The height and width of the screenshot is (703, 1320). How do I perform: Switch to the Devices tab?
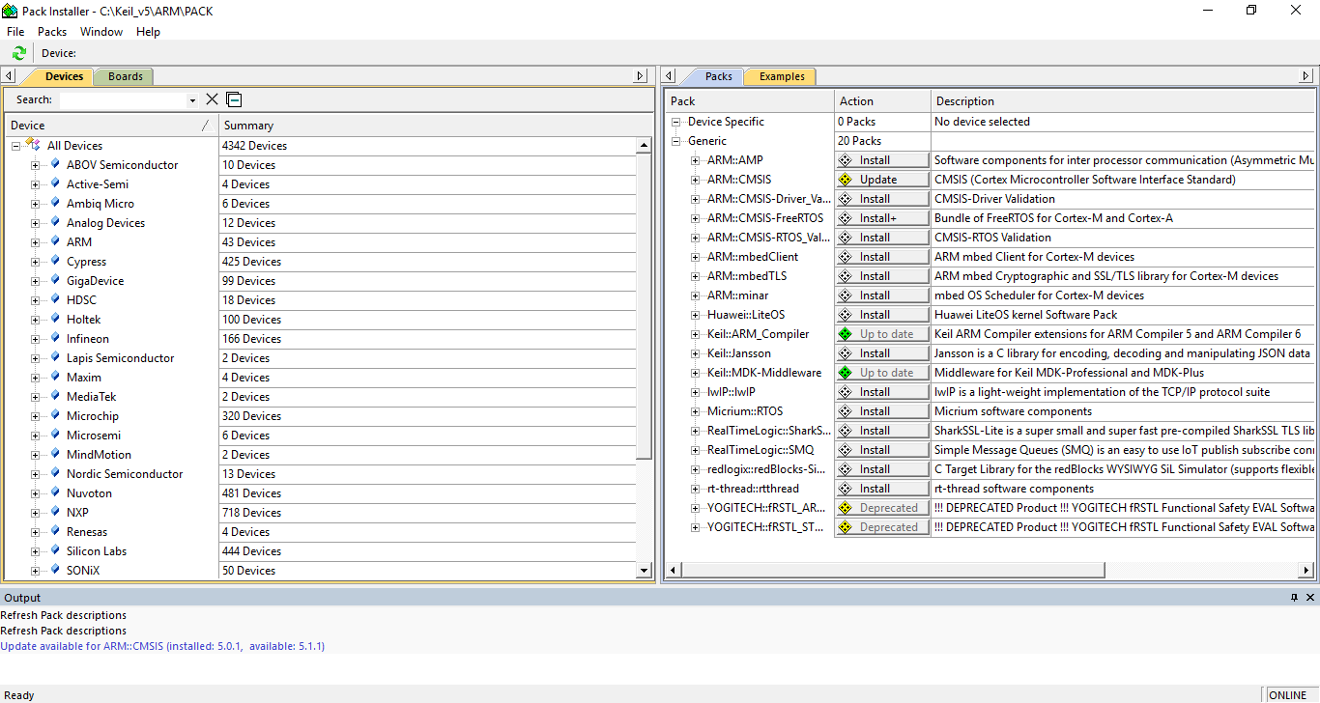tap(64, 76)
